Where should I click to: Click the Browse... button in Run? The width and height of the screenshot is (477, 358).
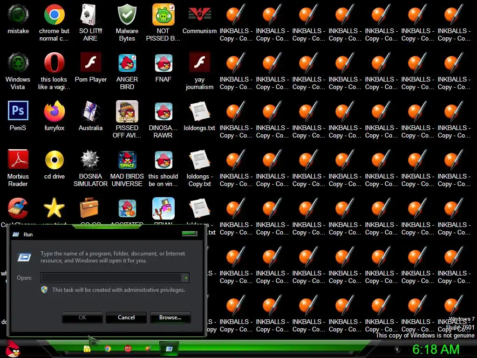170,317
